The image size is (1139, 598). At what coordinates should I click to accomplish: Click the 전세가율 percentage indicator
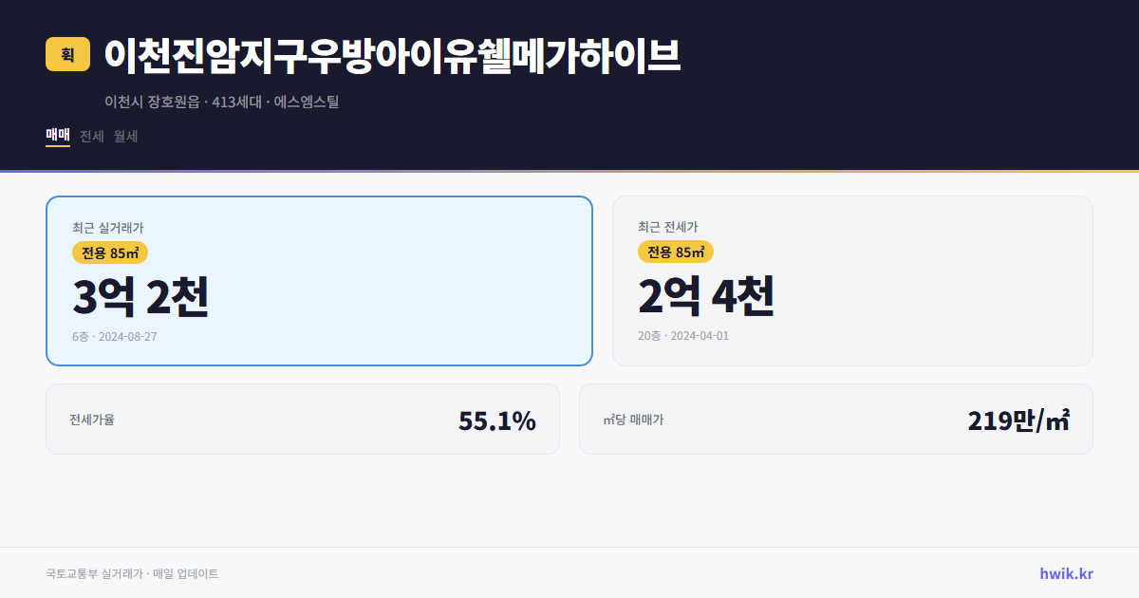click(x=91, y=419)
